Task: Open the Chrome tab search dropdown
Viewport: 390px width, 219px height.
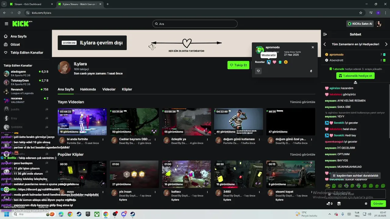Action: (4, 4)
